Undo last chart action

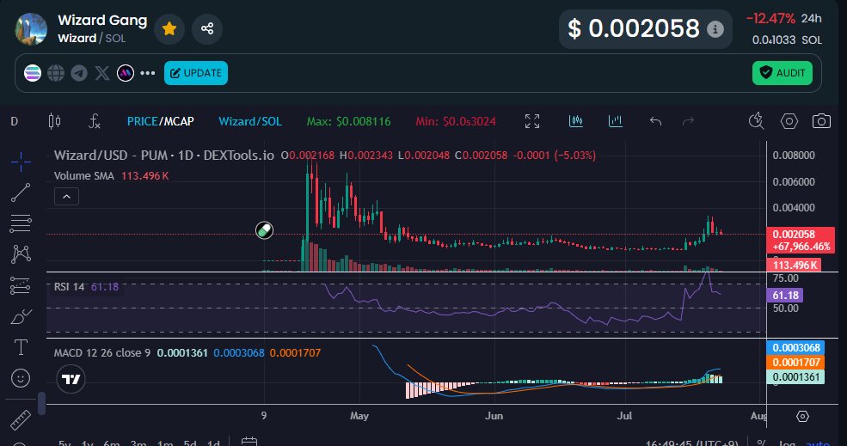[656, 121]
